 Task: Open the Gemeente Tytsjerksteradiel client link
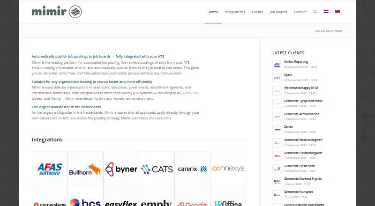click(x=303, y=101)
